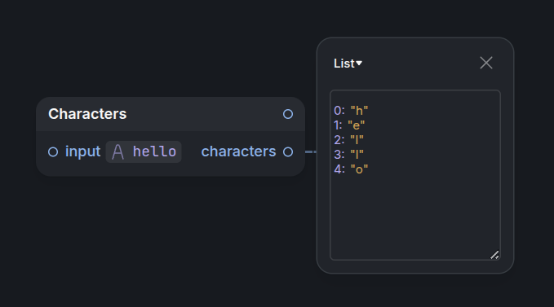Select list item 4 "o"
The image size is (554, 307).
click(x=351, y=169)
